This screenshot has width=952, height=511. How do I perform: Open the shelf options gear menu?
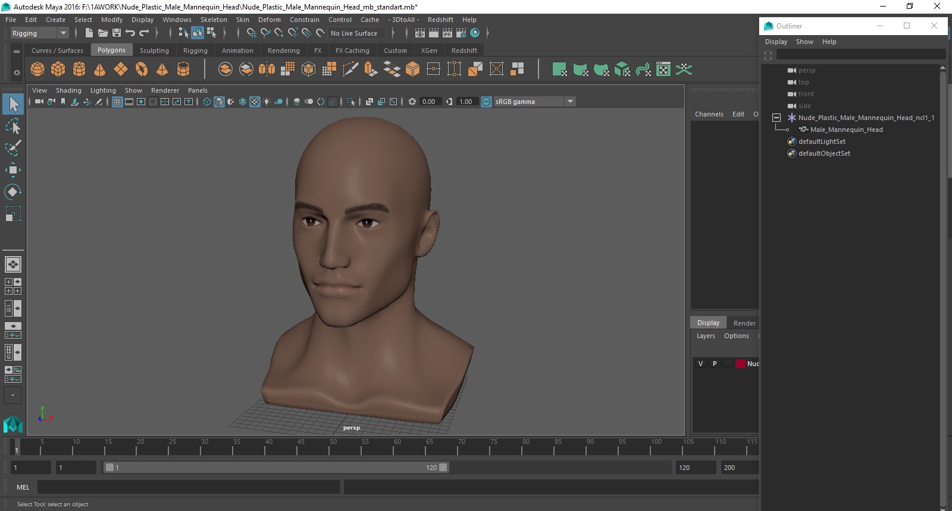pos(17,72)
